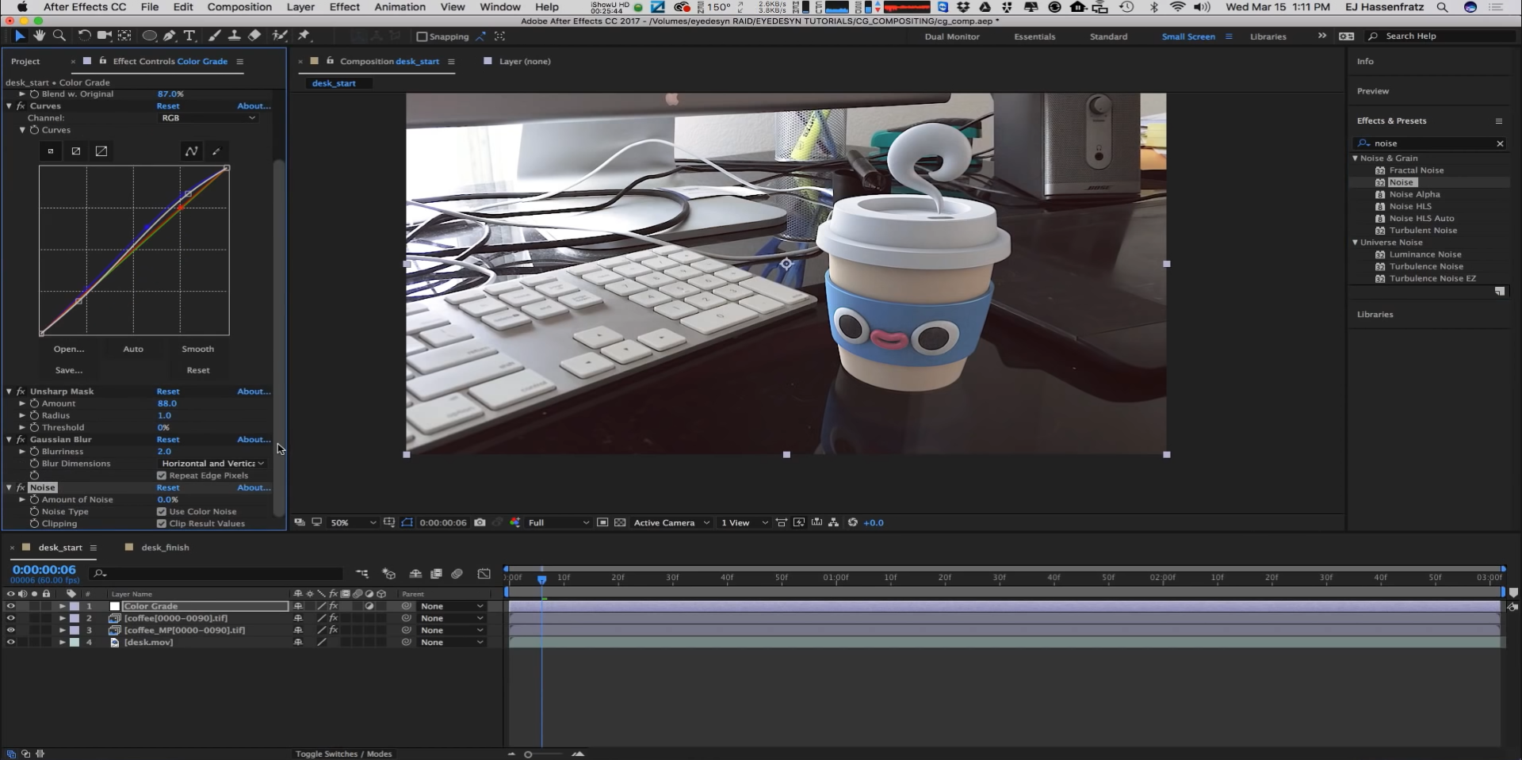Uncheck Repeat Edge Pixels
The height and width of the screenshot is (760, 1522).
click(162, 475)
